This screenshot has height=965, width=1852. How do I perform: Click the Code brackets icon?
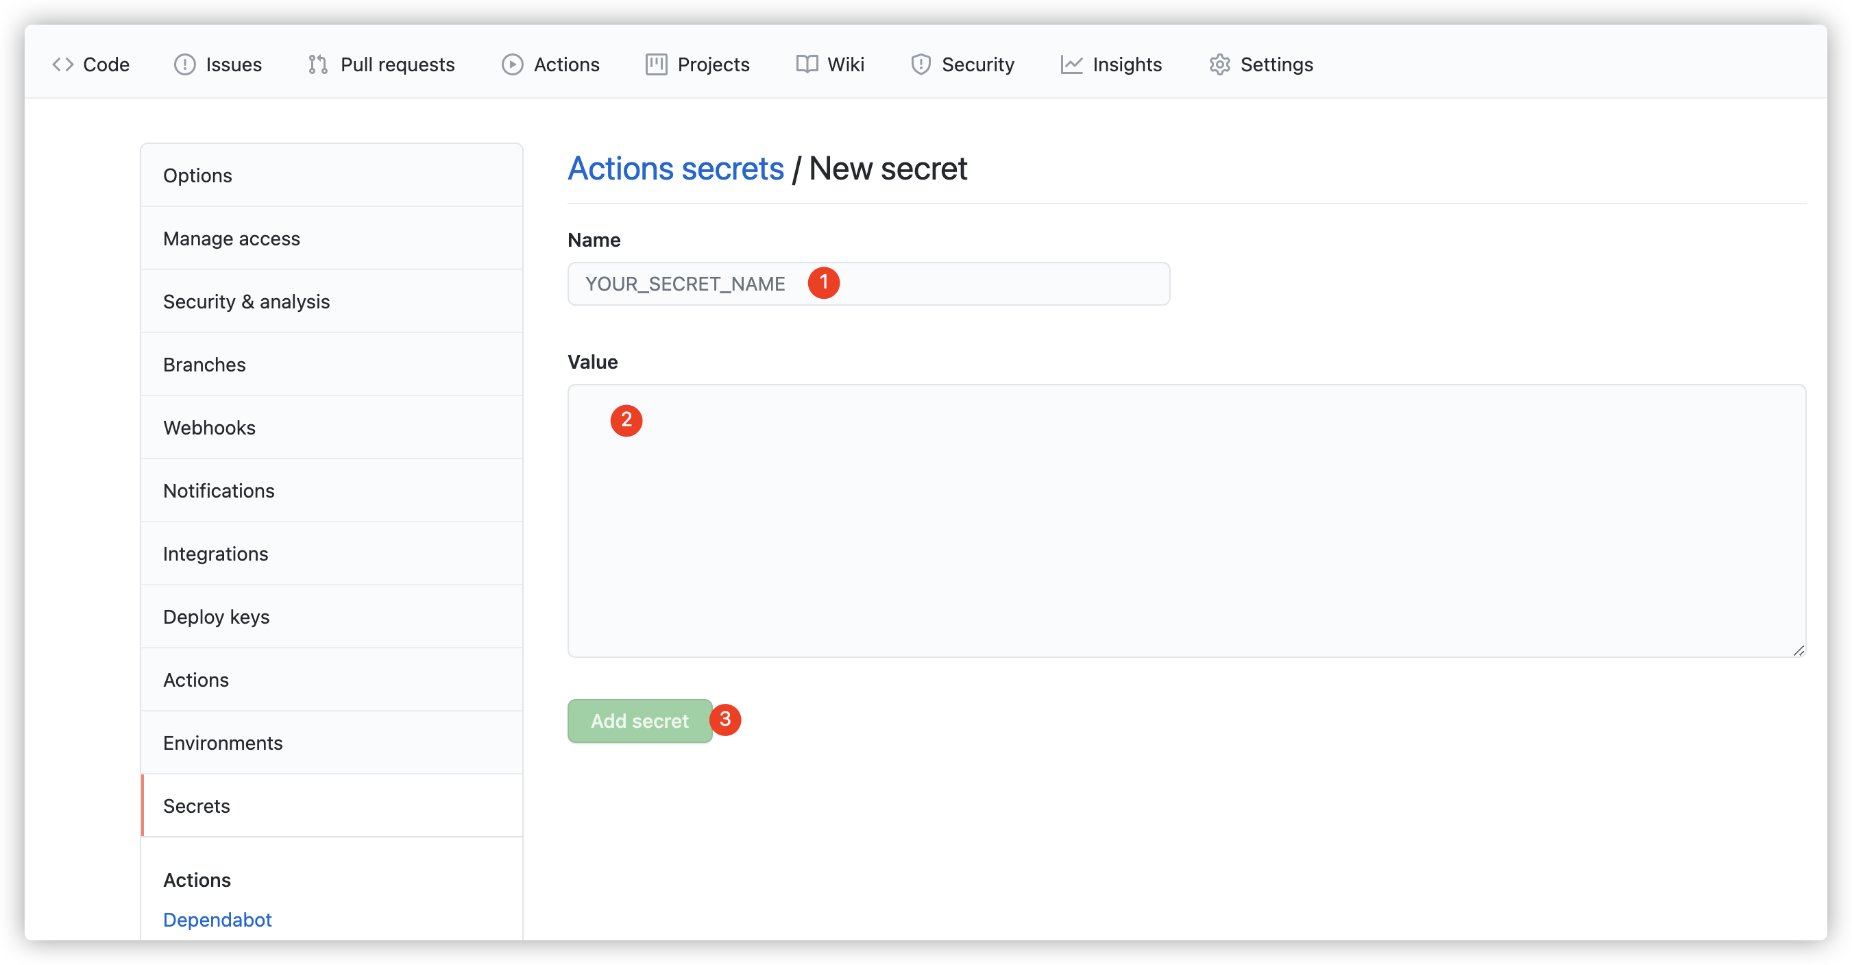pyautogui.click(x=63, y=64)
